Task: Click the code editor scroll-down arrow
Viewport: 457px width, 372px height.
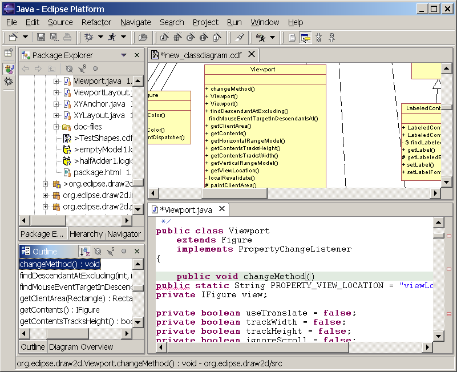Action: click(x=438, y=336)
